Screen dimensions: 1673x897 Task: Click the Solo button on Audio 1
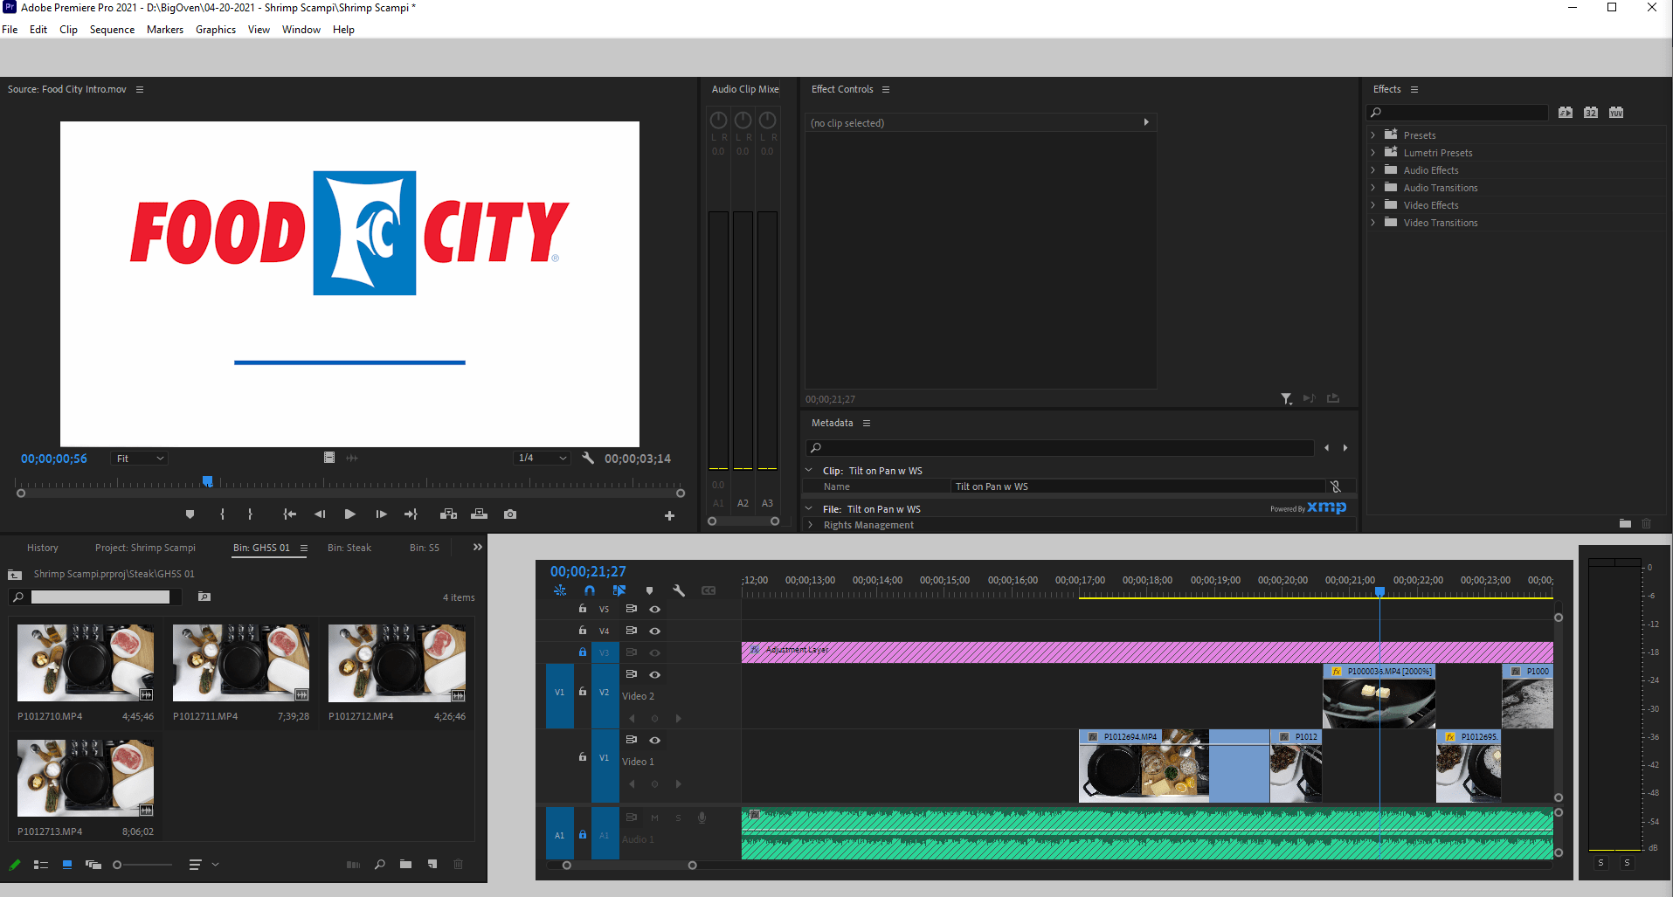point(677,817)
